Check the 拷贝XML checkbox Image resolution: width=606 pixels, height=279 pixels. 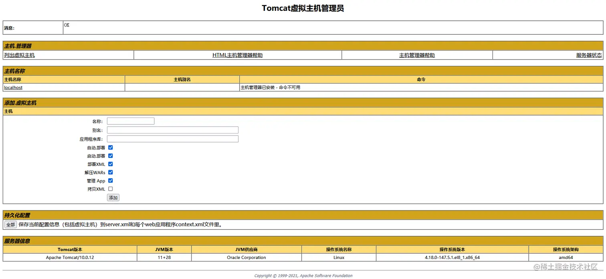coord(111,189)
